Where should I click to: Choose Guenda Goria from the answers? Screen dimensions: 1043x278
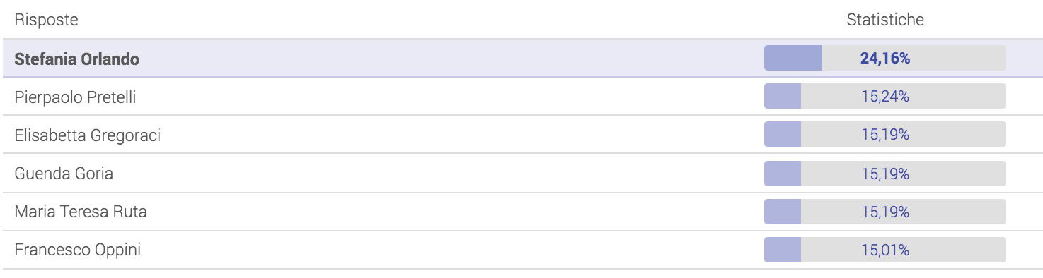(64, 174)
